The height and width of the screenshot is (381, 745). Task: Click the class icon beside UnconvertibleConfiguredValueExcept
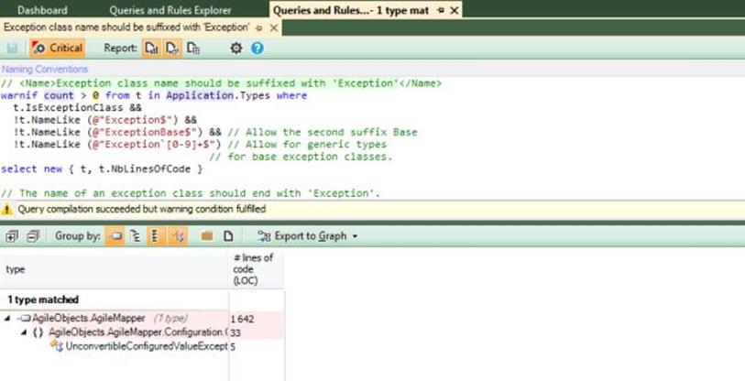[x=57, y=346]
